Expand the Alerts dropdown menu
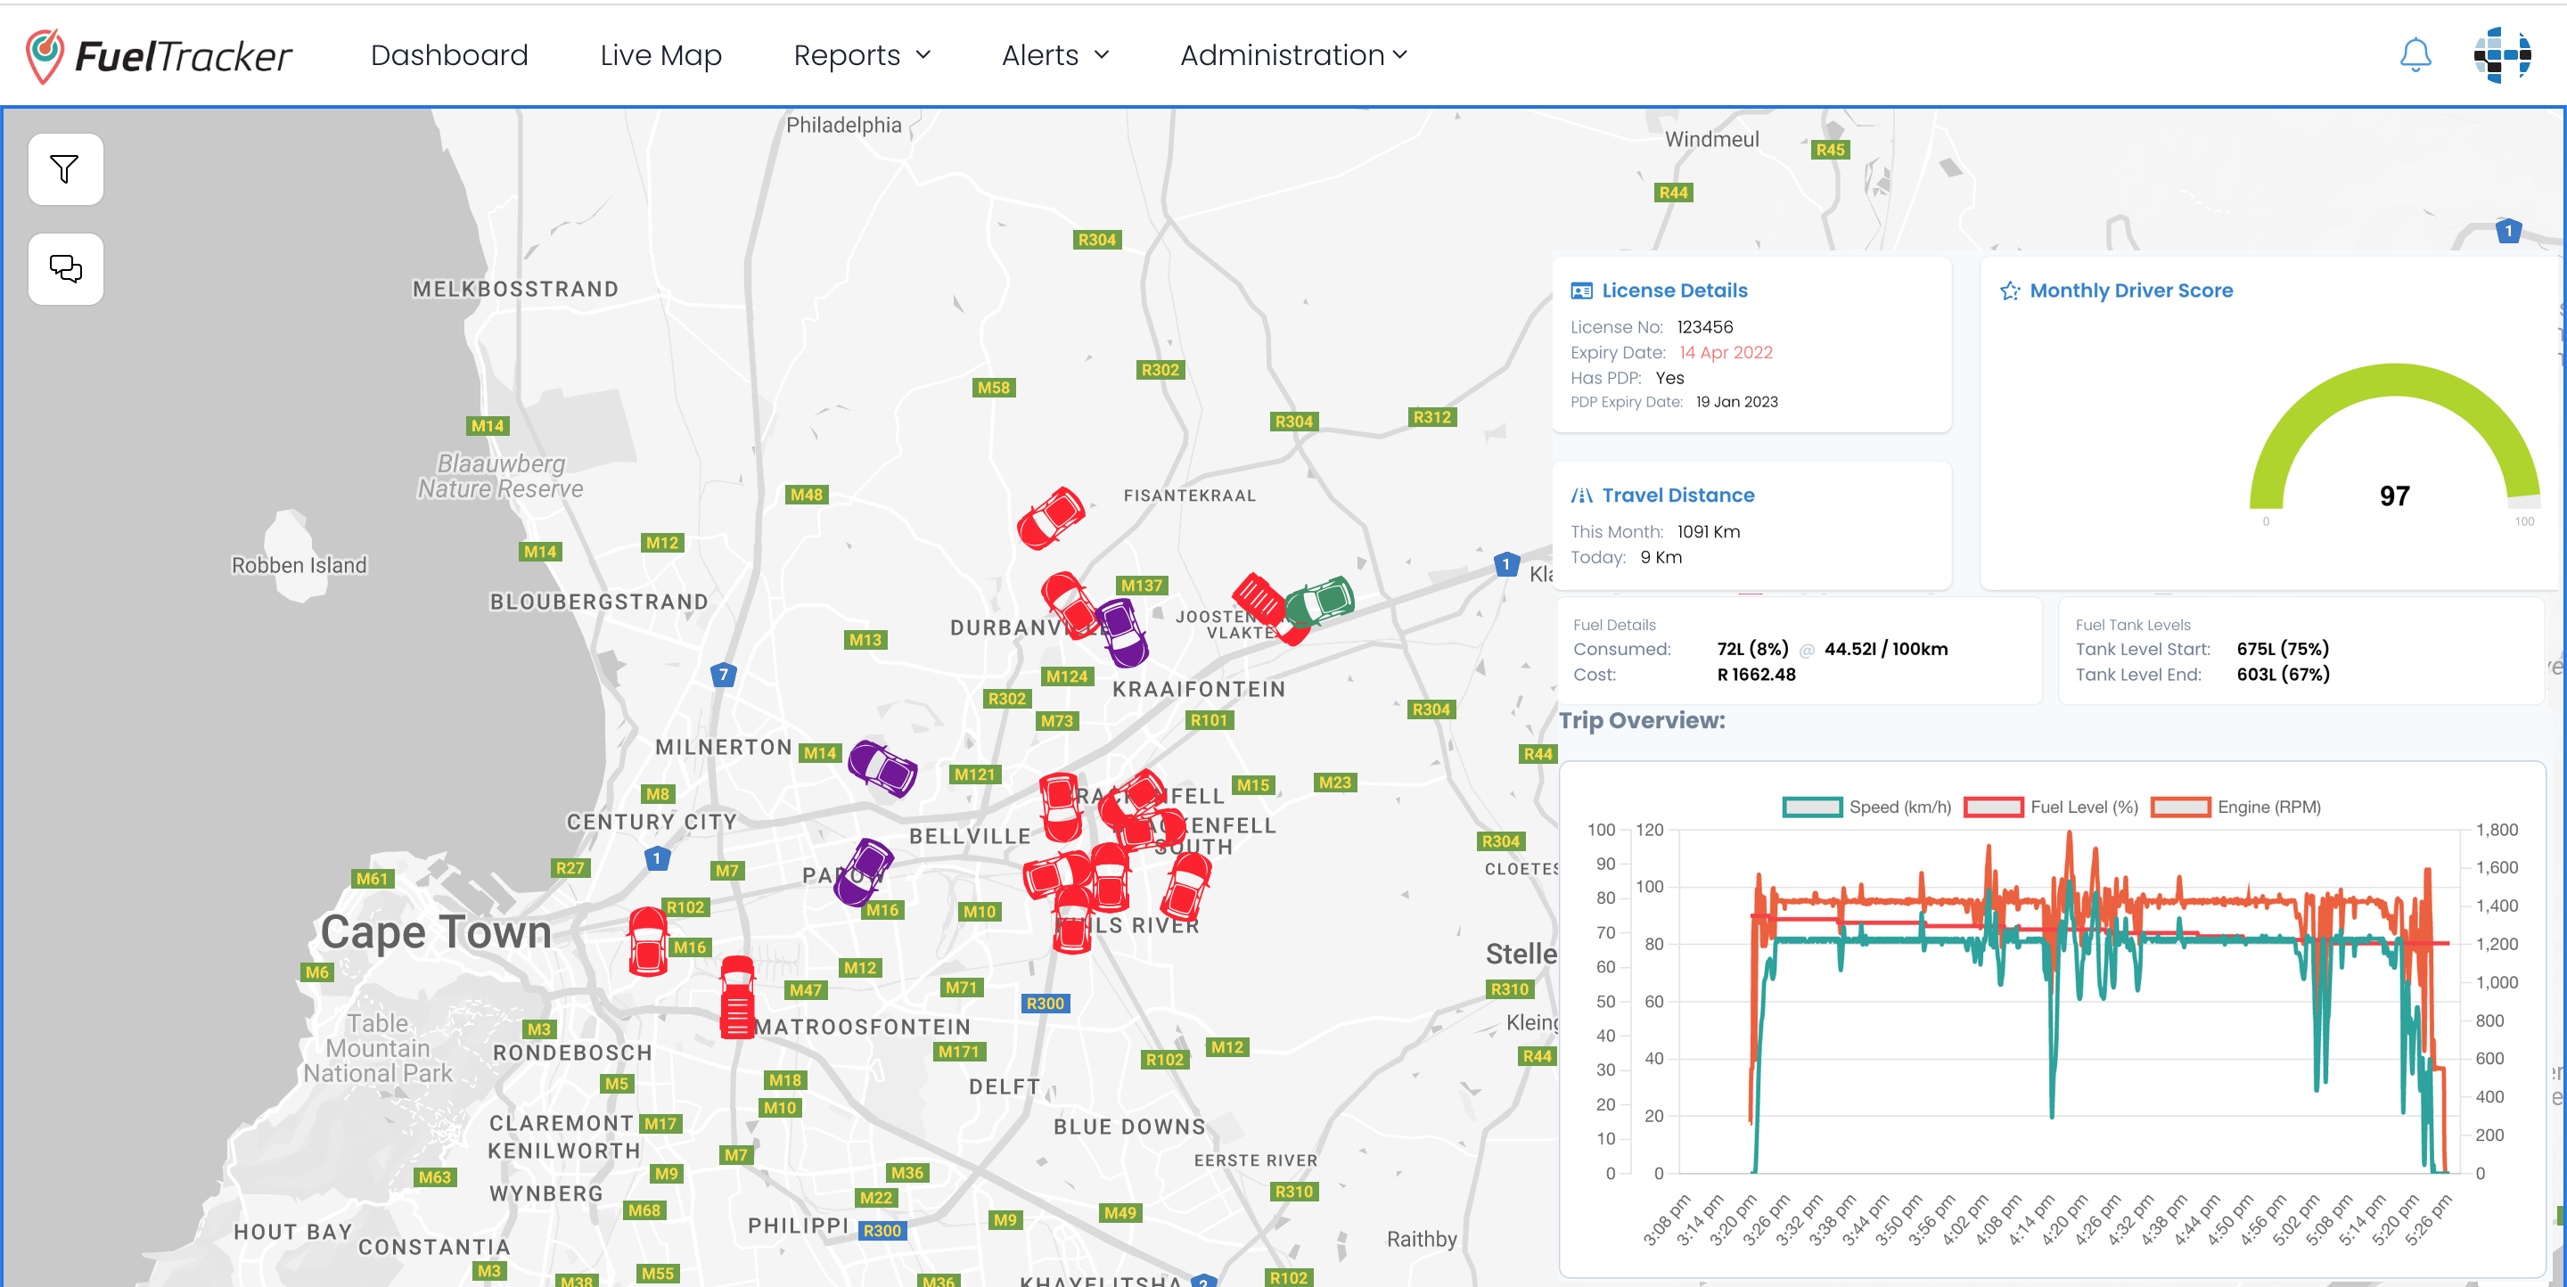 pyautogui.click(x=1055, y=54)
